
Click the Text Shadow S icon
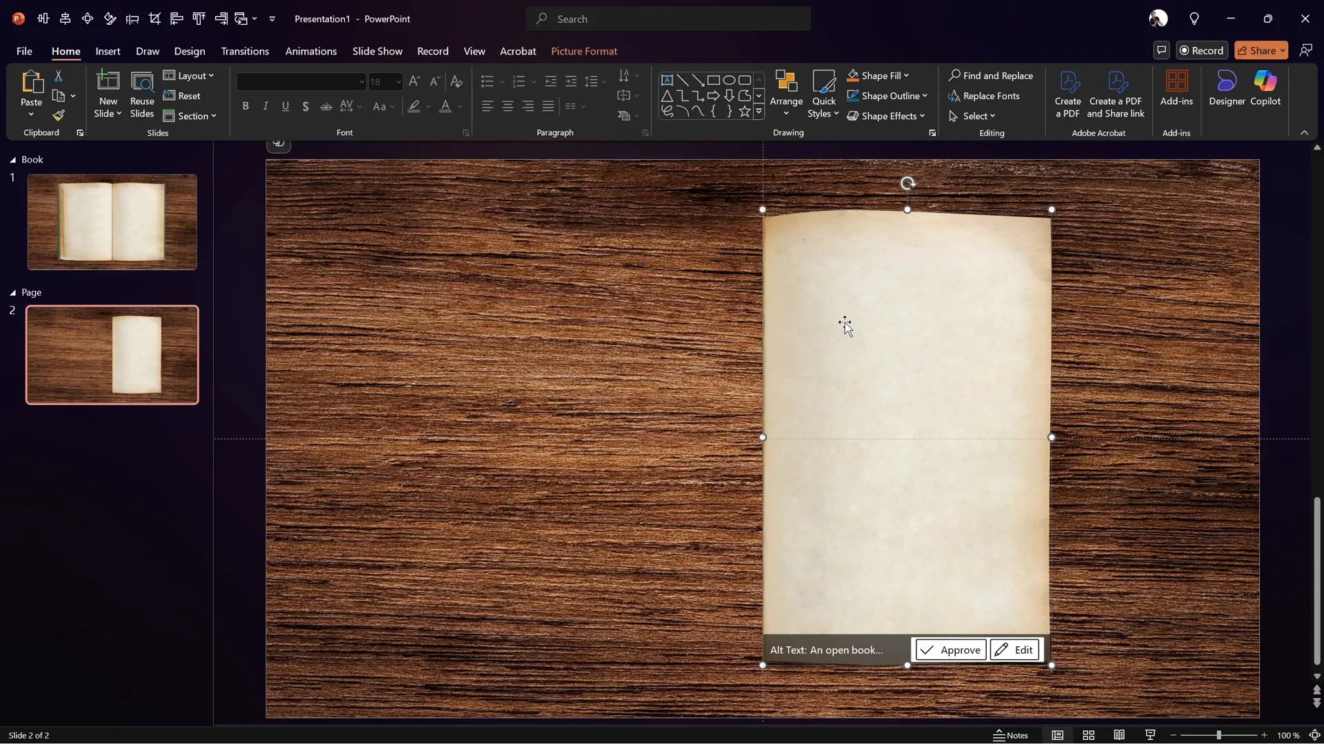[305, 106]
